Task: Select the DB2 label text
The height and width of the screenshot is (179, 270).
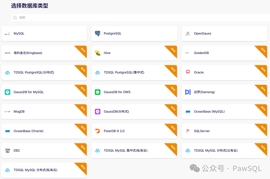Action: click(17, 150)
